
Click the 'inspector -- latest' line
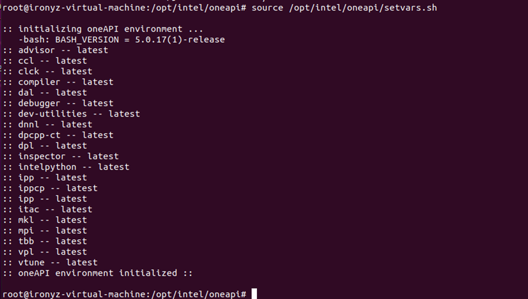pyautogui.click(x=61, y=156)
